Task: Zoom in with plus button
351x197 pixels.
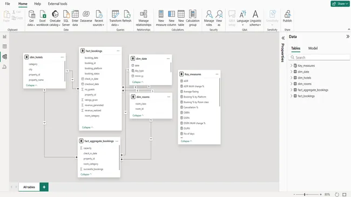Action: (321, 194)
